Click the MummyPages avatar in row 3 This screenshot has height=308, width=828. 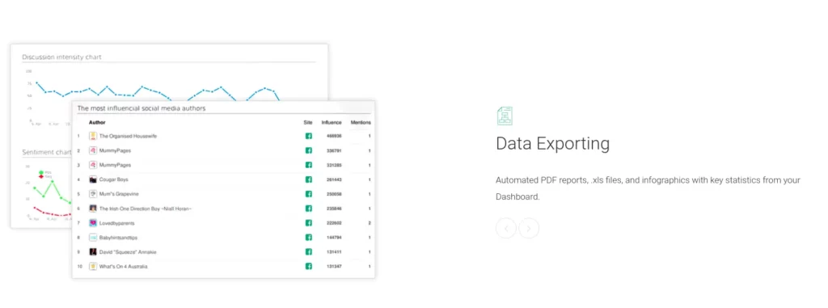[x=93, y=165]
